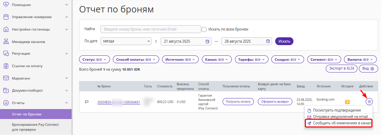Open the Статус: все filter dropdown
Viewport: 381px width, 135px height.
[94, 59]
